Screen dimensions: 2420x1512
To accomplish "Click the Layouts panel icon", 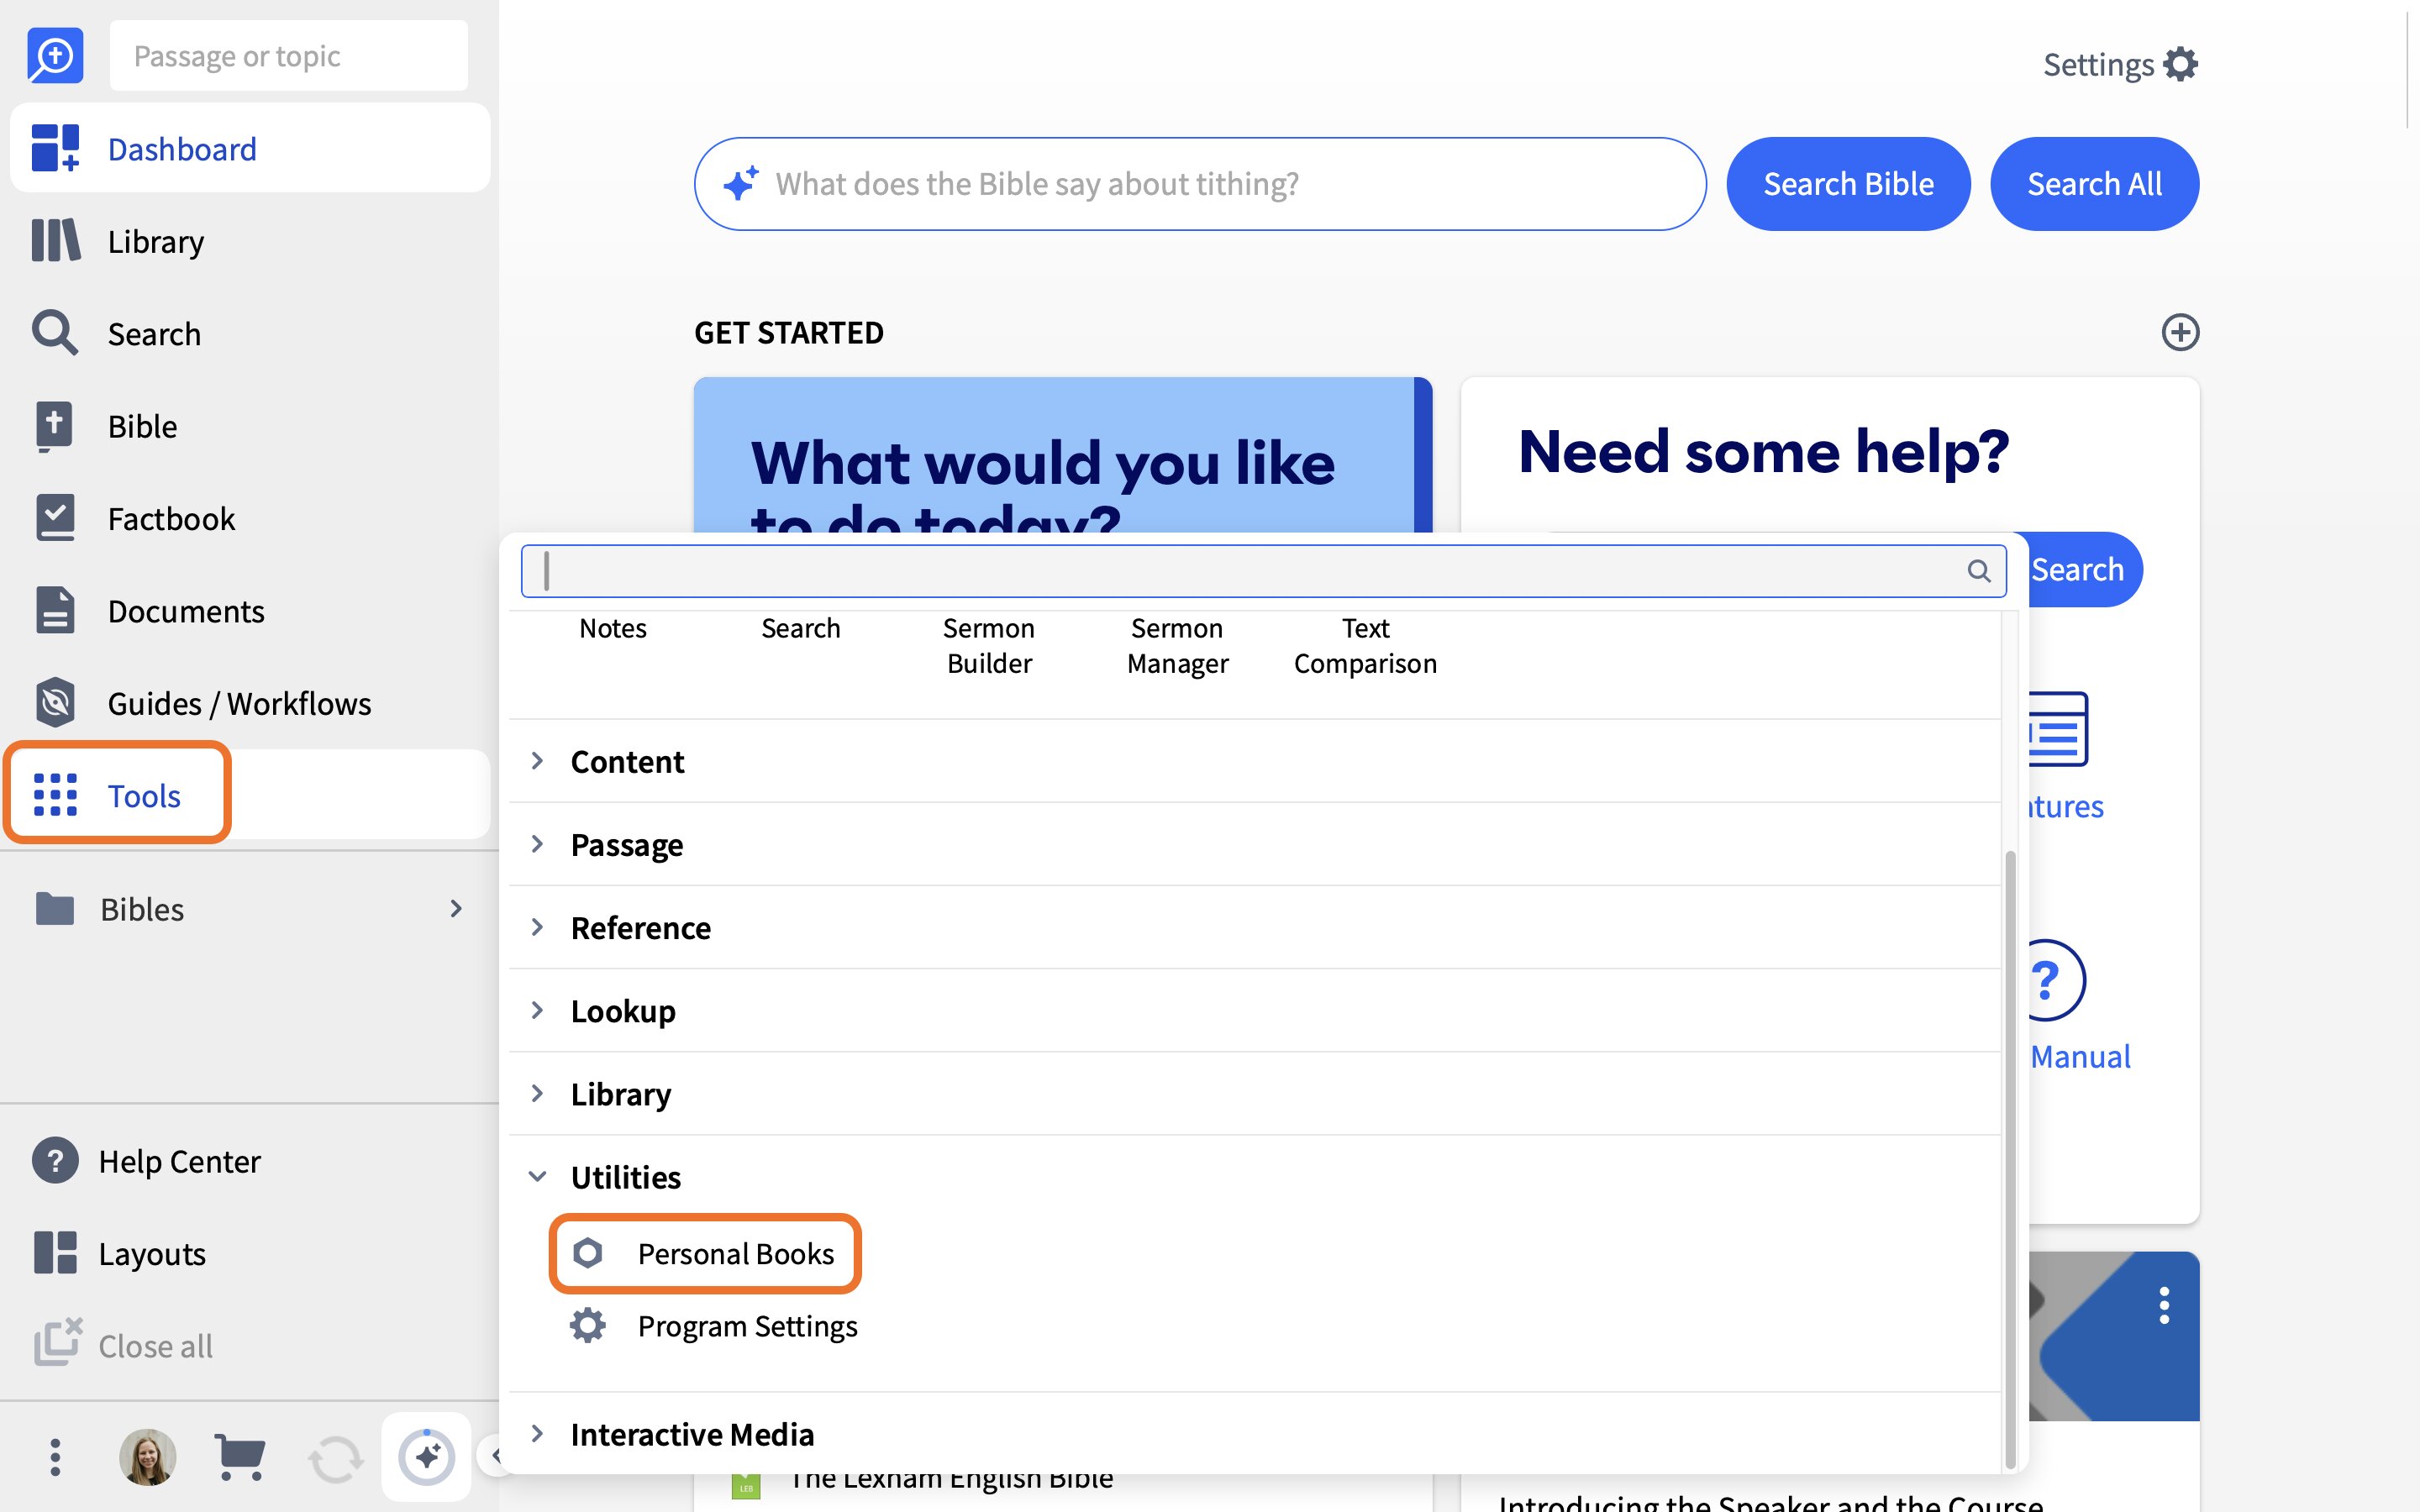I will [x=55, y=1253].
